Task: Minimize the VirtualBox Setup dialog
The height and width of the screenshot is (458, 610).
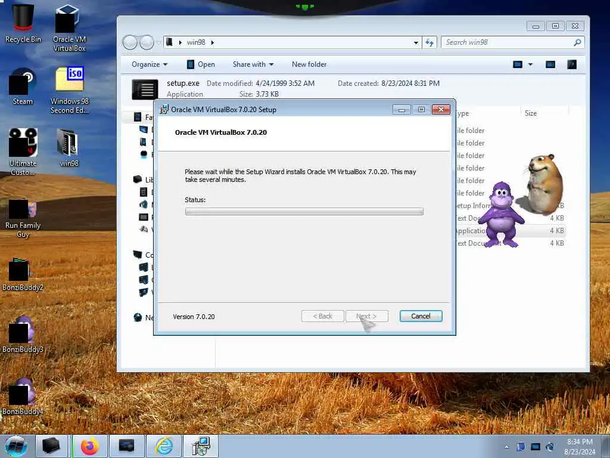Action: [402, 110]
